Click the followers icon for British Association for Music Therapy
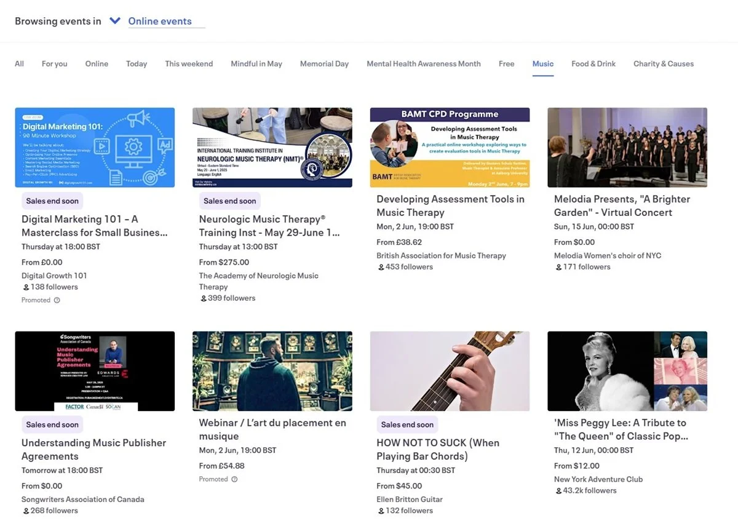This screenshot has height=526, width=738. pos(382,266)
